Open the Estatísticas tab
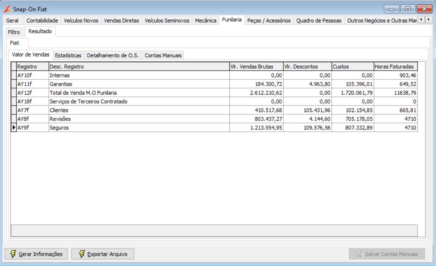 click(x=68, y=55)
